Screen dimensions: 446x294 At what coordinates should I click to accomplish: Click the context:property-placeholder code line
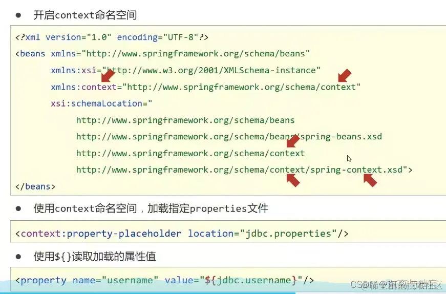[182, 234]
